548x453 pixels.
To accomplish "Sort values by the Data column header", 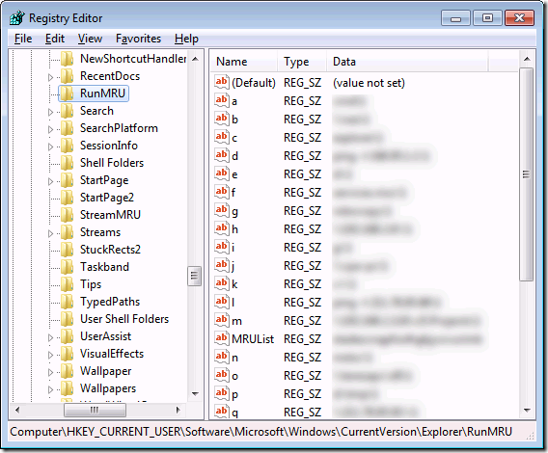I will click(407, 62).
